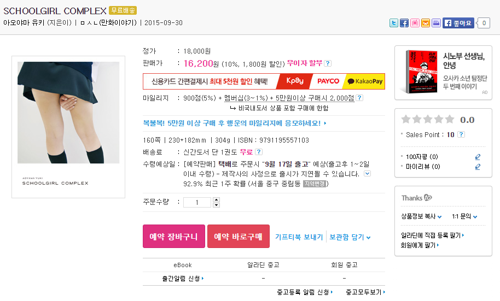Image resolution: width=500 pixels, height=301 pixels.
Task: Share via the blue Facebook icon
Action: 404,23
